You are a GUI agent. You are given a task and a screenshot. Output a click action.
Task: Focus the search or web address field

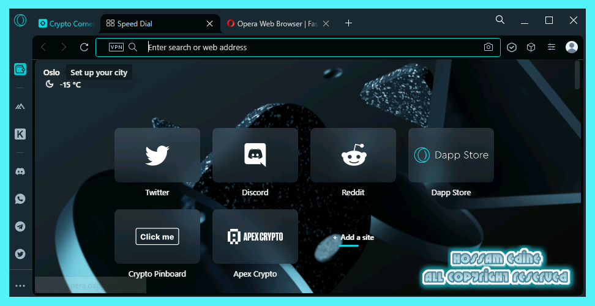click(x=298, y=47)
